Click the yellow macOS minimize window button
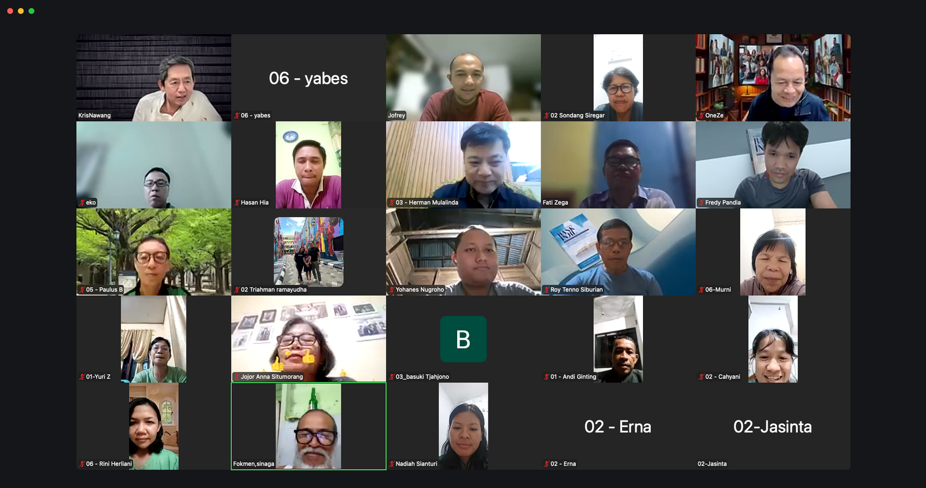The height and width of the screenshot is (488, 926). pyautogui.click(x=21, y=11)
